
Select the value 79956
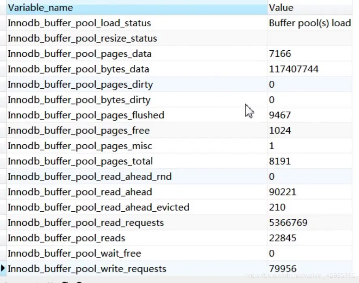[310, 268]
